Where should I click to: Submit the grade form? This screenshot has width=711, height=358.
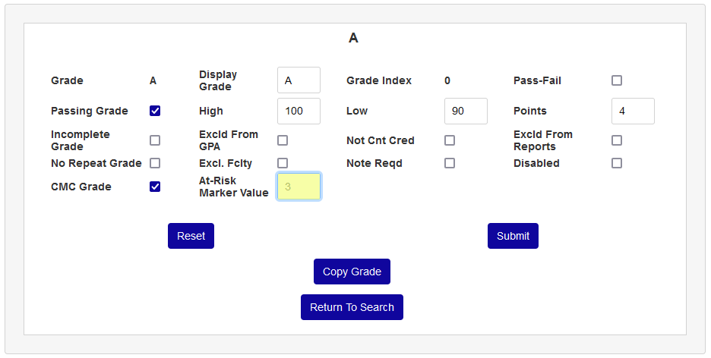tap(513, 236)
